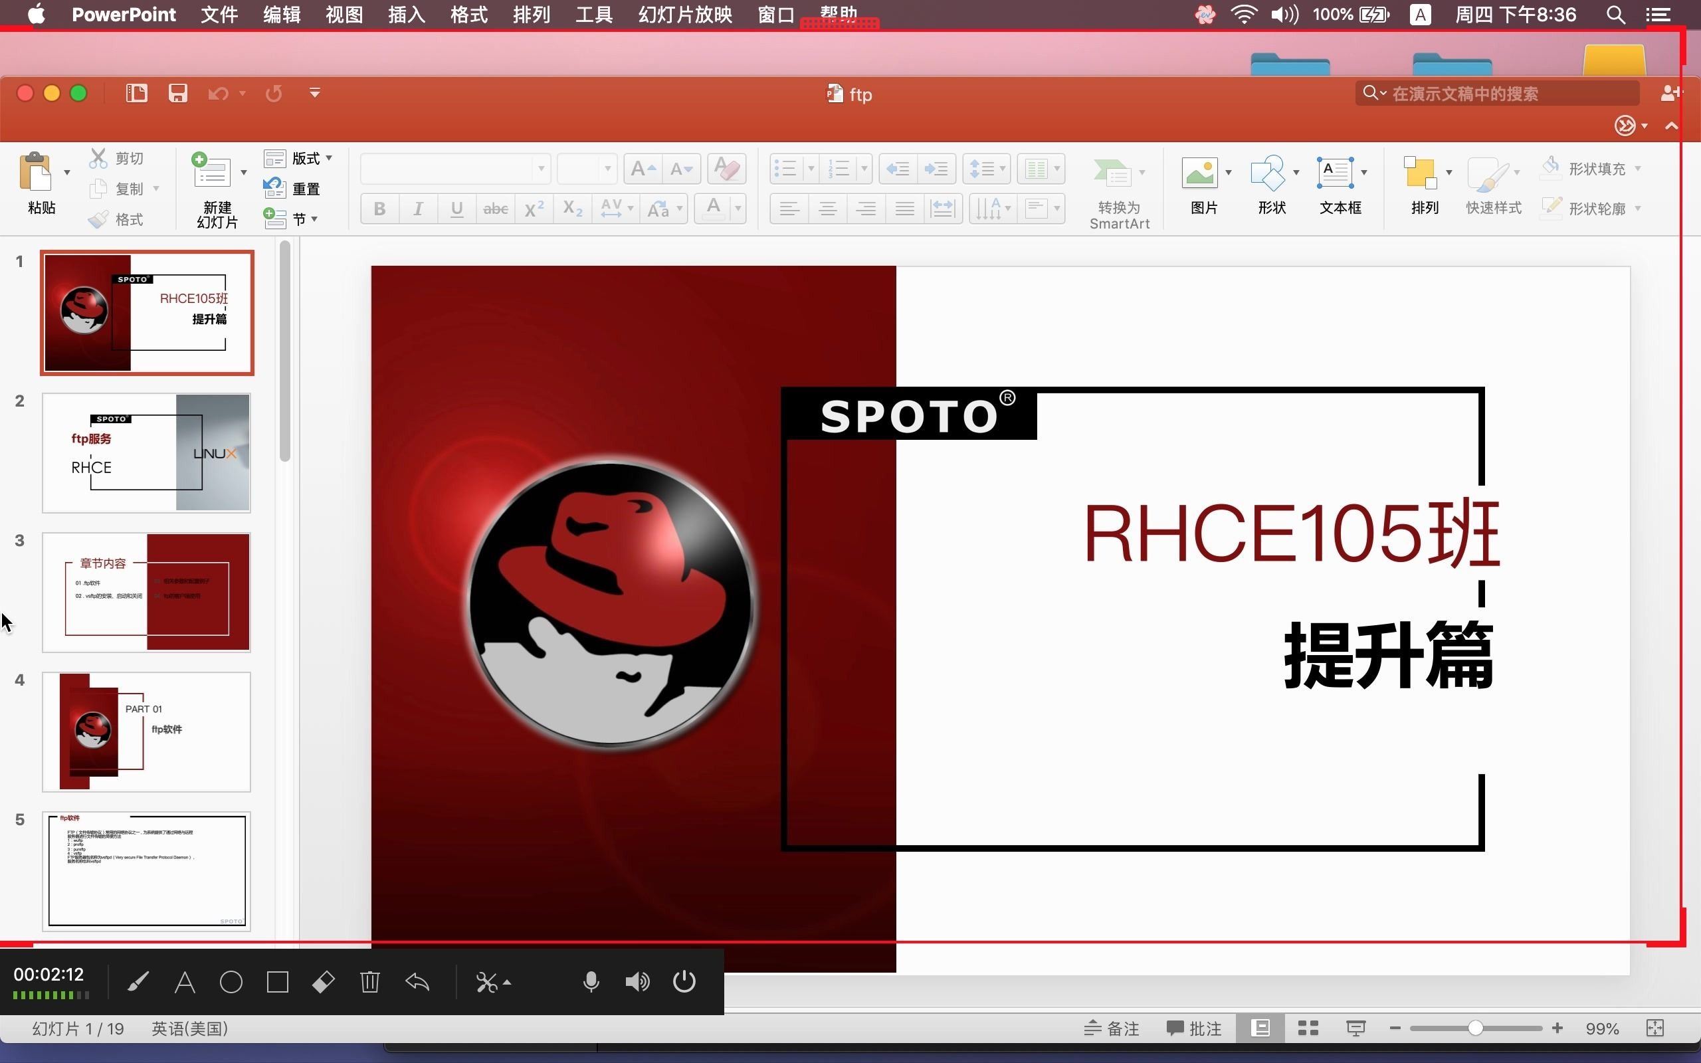Viewport: 1701px width, 1063px height.
Task: Select the brush tool in recording toolbar
Action: click(x=138, y=981)
